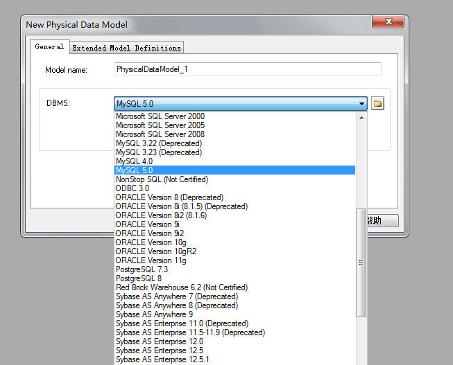Select ORACLE Version 8 (Deprecated)

[234, 197]
